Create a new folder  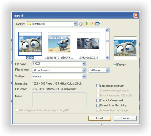[x=91, y=24]
